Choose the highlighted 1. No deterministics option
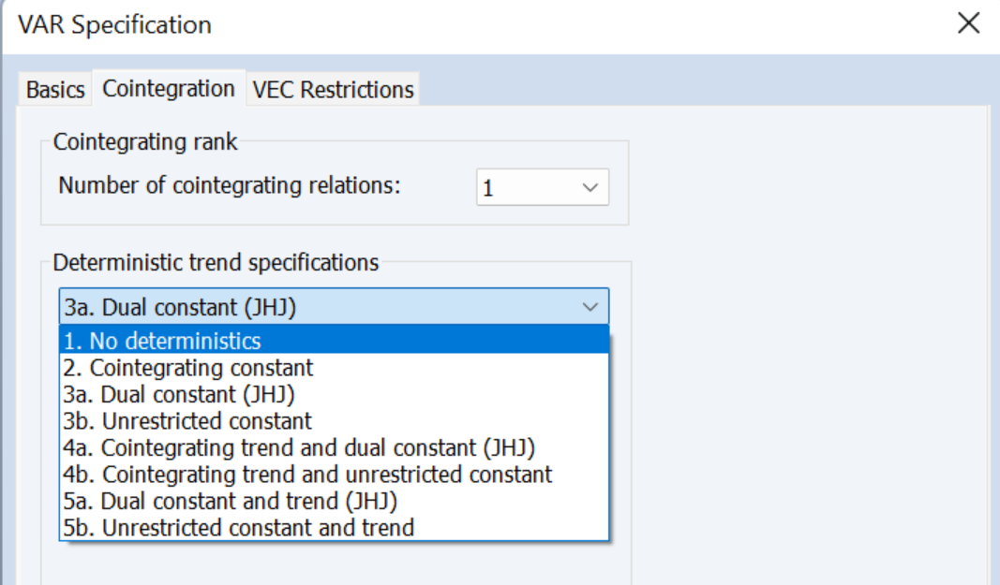 (x=334, y=341)
